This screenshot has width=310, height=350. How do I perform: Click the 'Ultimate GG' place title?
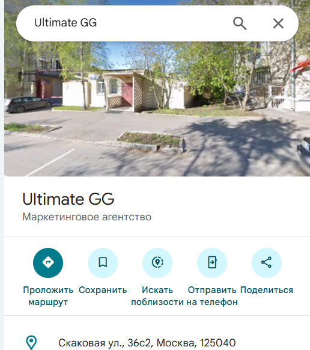point(68,199)
